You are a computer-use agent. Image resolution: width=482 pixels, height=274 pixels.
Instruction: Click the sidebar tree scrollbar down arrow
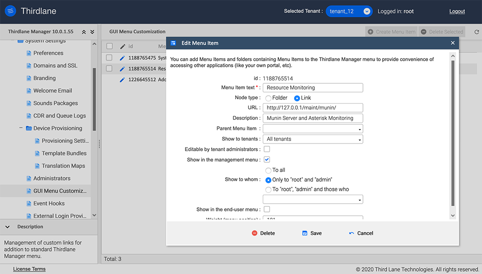pyautogui.click(x=94, y=215)
